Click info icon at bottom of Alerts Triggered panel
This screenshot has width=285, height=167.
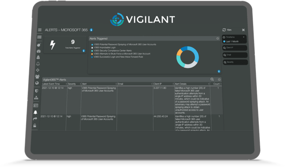(x=219, y=71)
